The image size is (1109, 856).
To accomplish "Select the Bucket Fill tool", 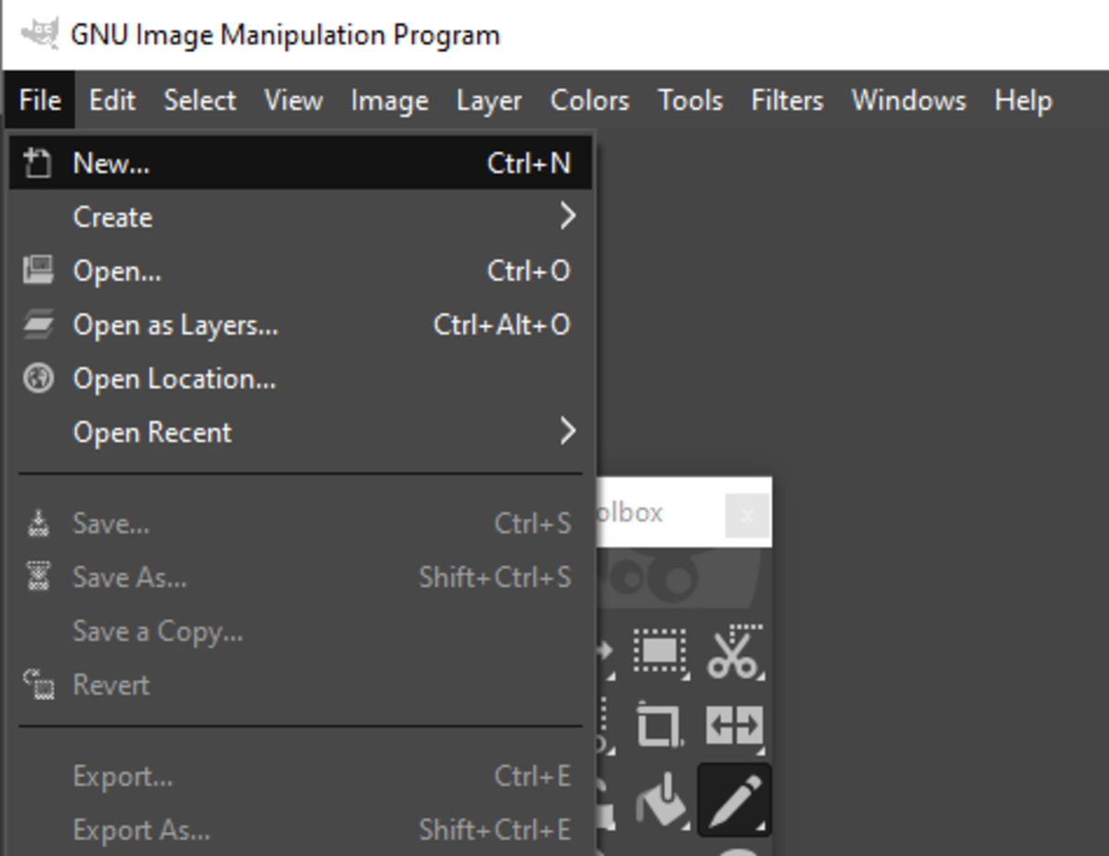I will pos(660,799).
